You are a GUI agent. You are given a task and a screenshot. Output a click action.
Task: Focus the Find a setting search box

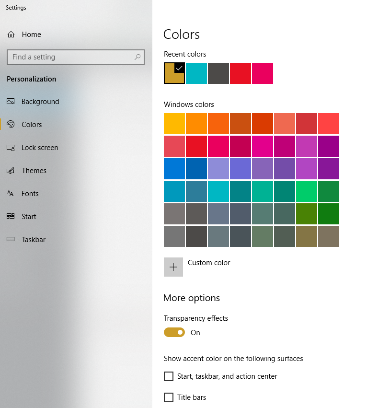[x=76, y=57]
